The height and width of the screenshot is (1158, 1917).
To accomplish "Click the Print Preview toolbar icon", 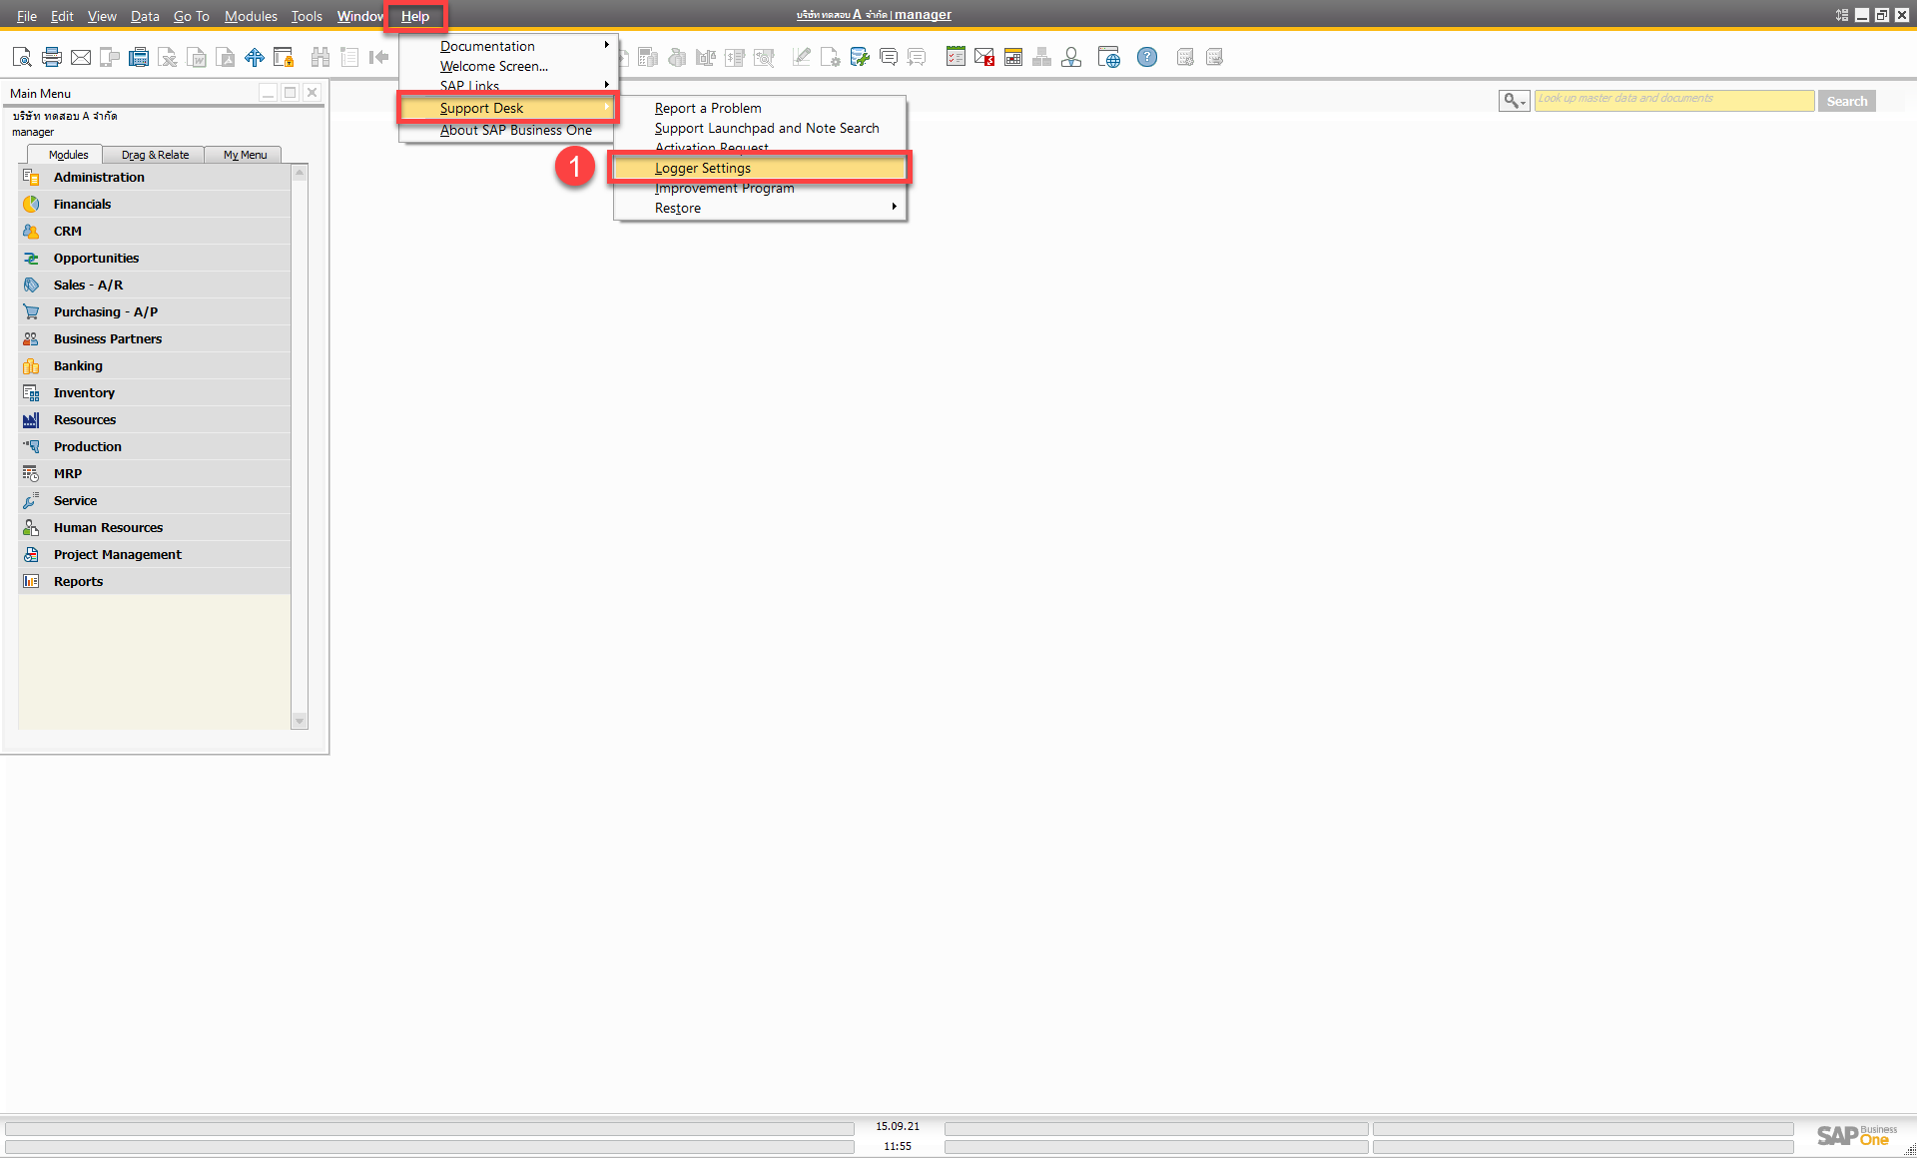I will [22, 57].
